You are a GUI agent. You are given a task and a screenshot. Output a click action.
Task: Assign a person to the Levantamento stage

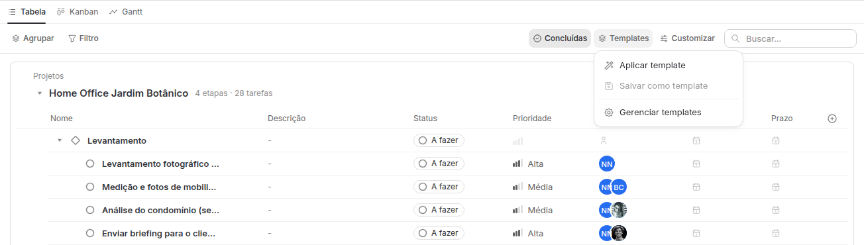(x=603, y=140)
